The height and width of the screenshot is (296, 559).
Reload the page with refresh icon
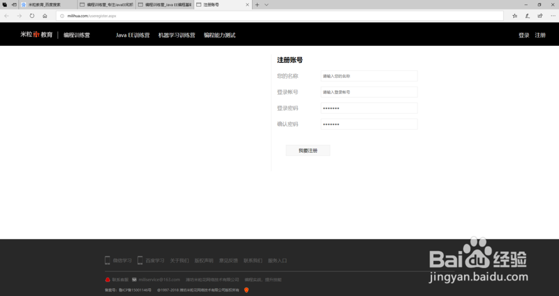click(x=32, y=16)
